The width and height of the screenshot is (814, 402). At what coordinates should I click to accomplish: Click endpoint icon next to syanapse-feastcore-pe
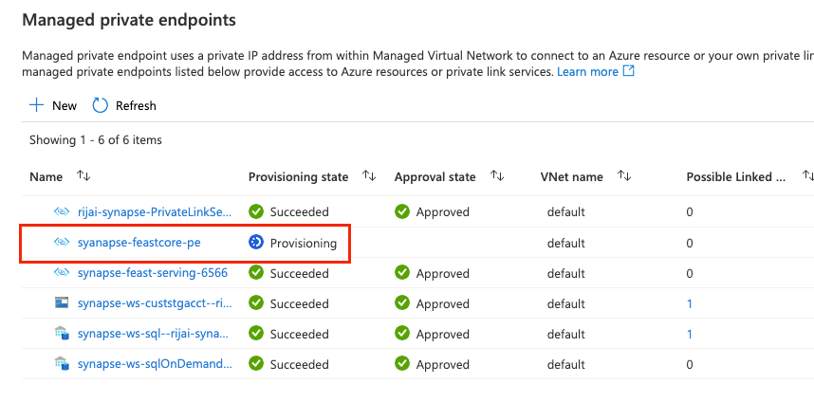62,242
